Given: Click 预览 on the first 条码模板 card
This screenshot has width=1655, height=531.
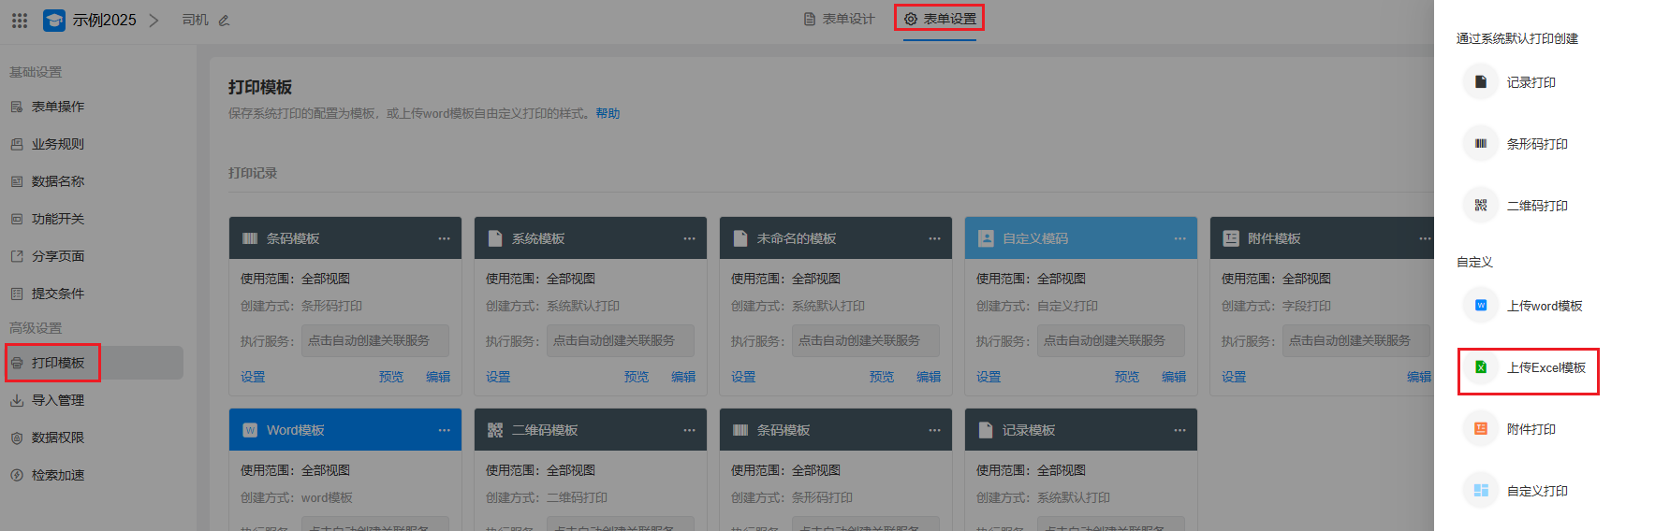Looking at the screenshot, I should (391, 377).
